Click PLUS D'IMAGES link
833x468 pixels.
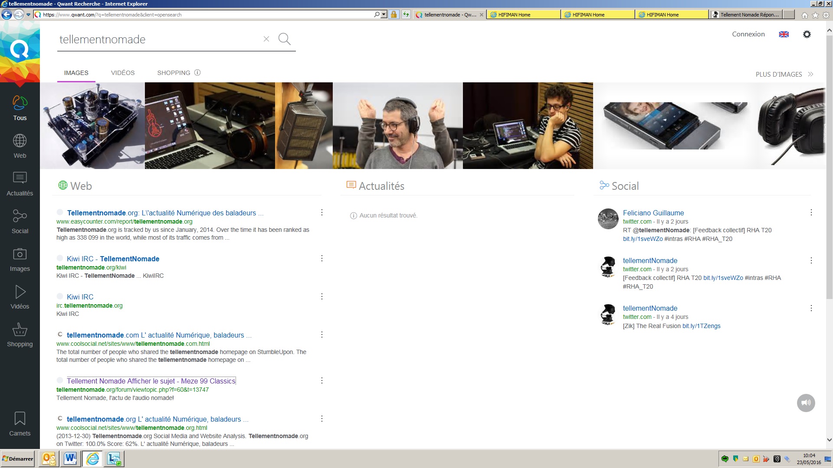click(784, 74)
